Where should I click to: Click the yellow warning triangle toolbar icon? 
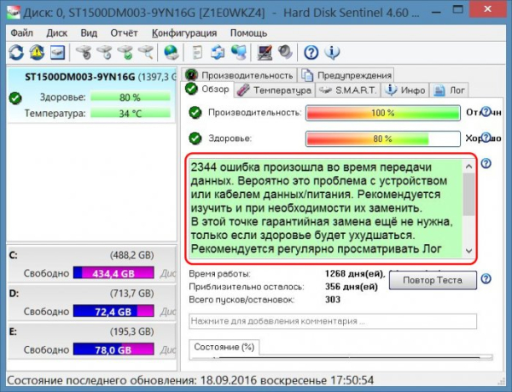[37, 53]
